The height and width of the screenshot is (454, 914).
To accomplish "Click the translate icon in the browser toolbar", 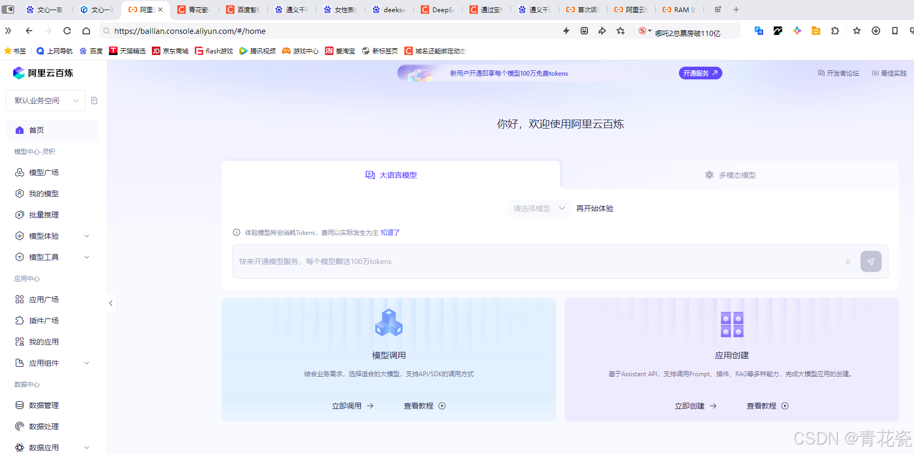I will pyautogui.click(x=759, y=31).
